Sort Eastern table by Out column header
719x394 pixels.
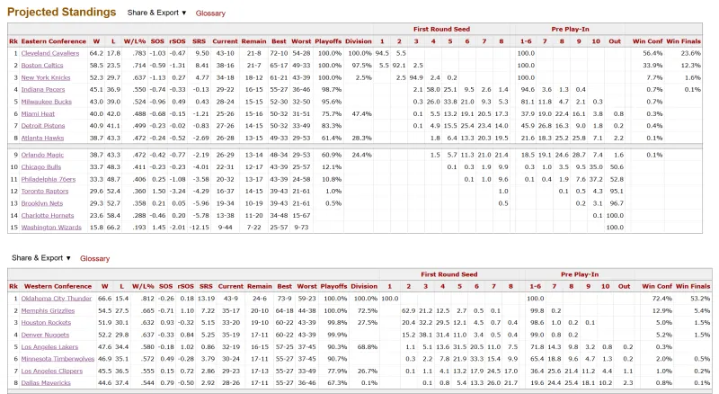click(x=615, y=41)
